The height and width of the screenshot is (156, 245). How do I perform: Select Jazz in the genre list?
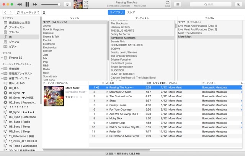tap(45, 55)
